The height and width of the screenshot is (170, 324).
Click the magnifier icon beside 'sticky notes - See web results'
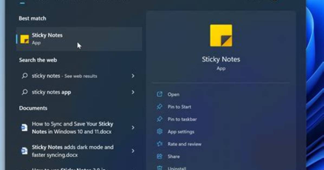[x=25, y=76]
